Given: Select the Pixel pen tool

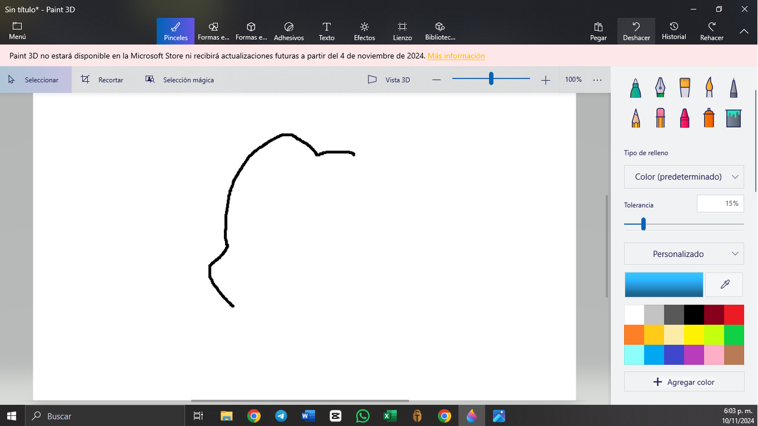Looking at the screenshot, I should 734,88.
